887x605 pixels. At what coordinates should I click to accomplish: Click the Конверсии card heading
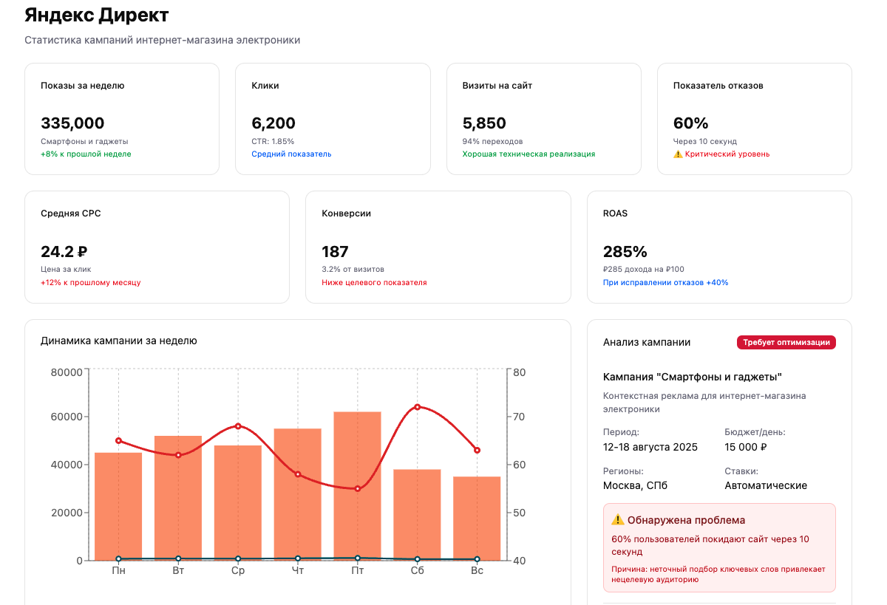(x=347, y=213)
